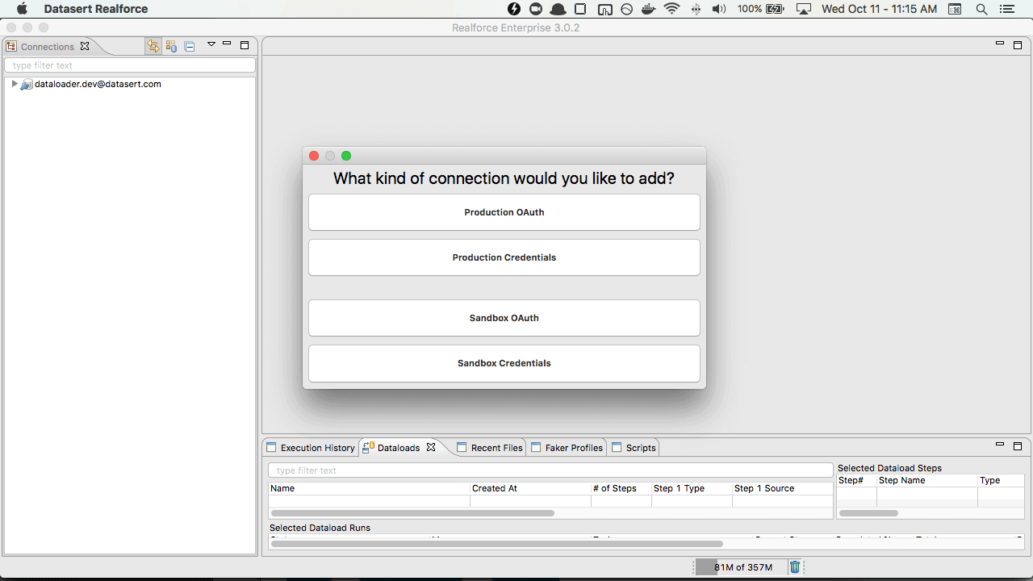Image resolution: width=1033 pixels, height=581 pixels.
Task: Click the Dataload Steps horizontal scrollbar
Action: 868,513
